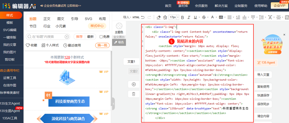Apply italic formatting
This screenshot has width=289, height=123.
[x=190, y=17]
